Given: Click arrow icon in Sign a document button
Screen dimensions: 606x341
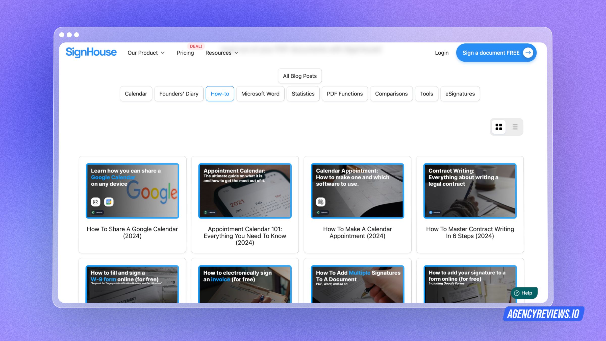Looking at the screenshot, I should pyautogui.click(x=528, y=53).
